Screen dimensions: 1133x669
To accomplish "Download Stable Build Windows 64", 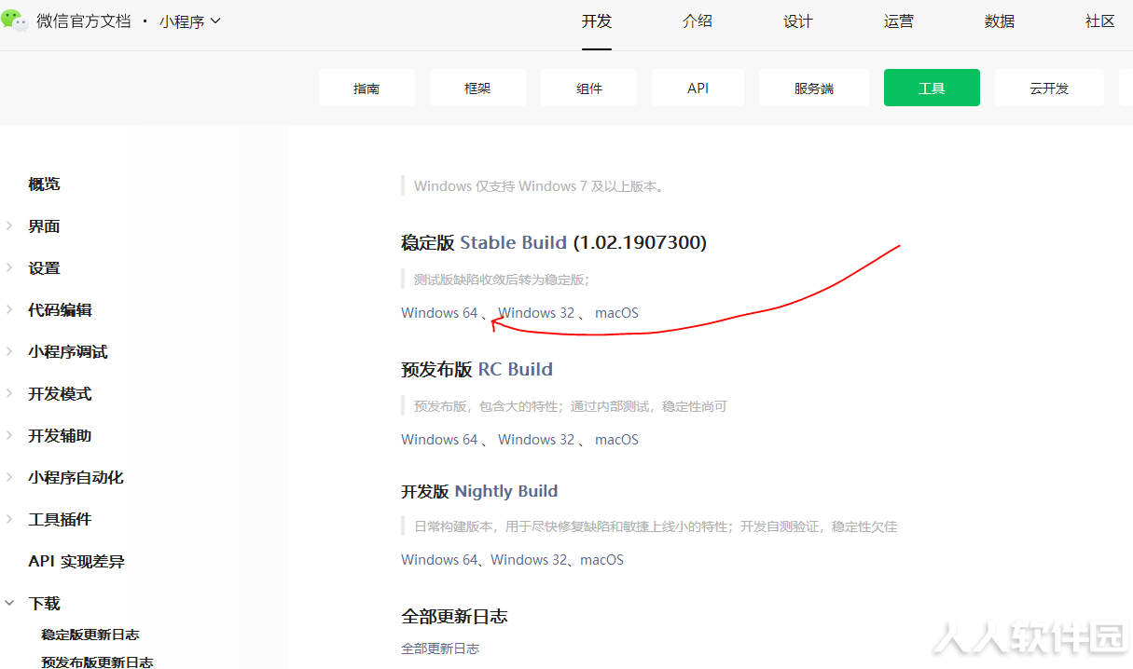I will coord(439,313).
